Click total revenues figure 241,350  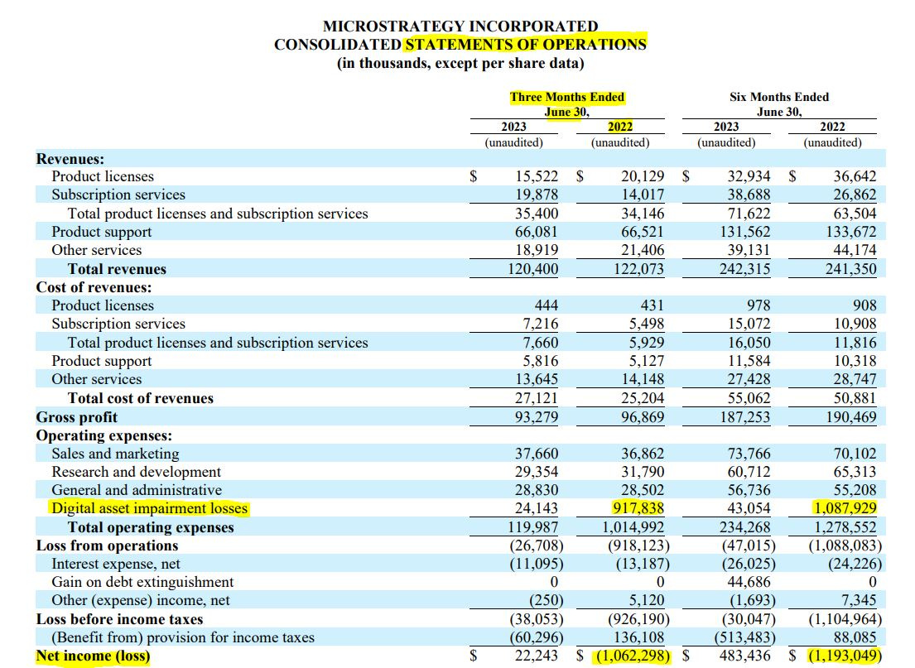[x=850, y=269]
